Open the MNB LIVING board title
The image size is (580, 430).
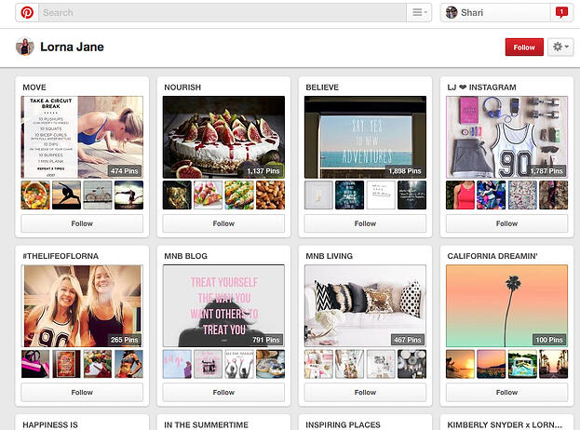pos(330,256)
